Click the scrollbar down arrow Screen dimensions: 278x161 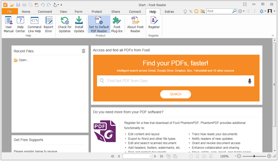pos(274,151)
